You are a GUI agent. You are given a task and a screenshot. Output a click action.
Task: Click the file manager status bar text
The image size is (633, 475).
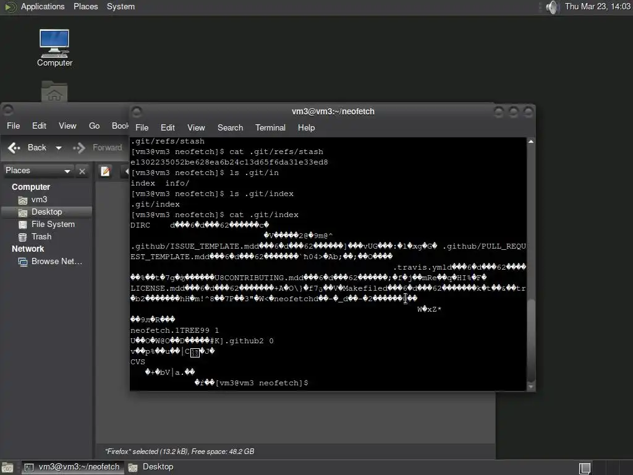pyautogui.click(x=180, y=451)
